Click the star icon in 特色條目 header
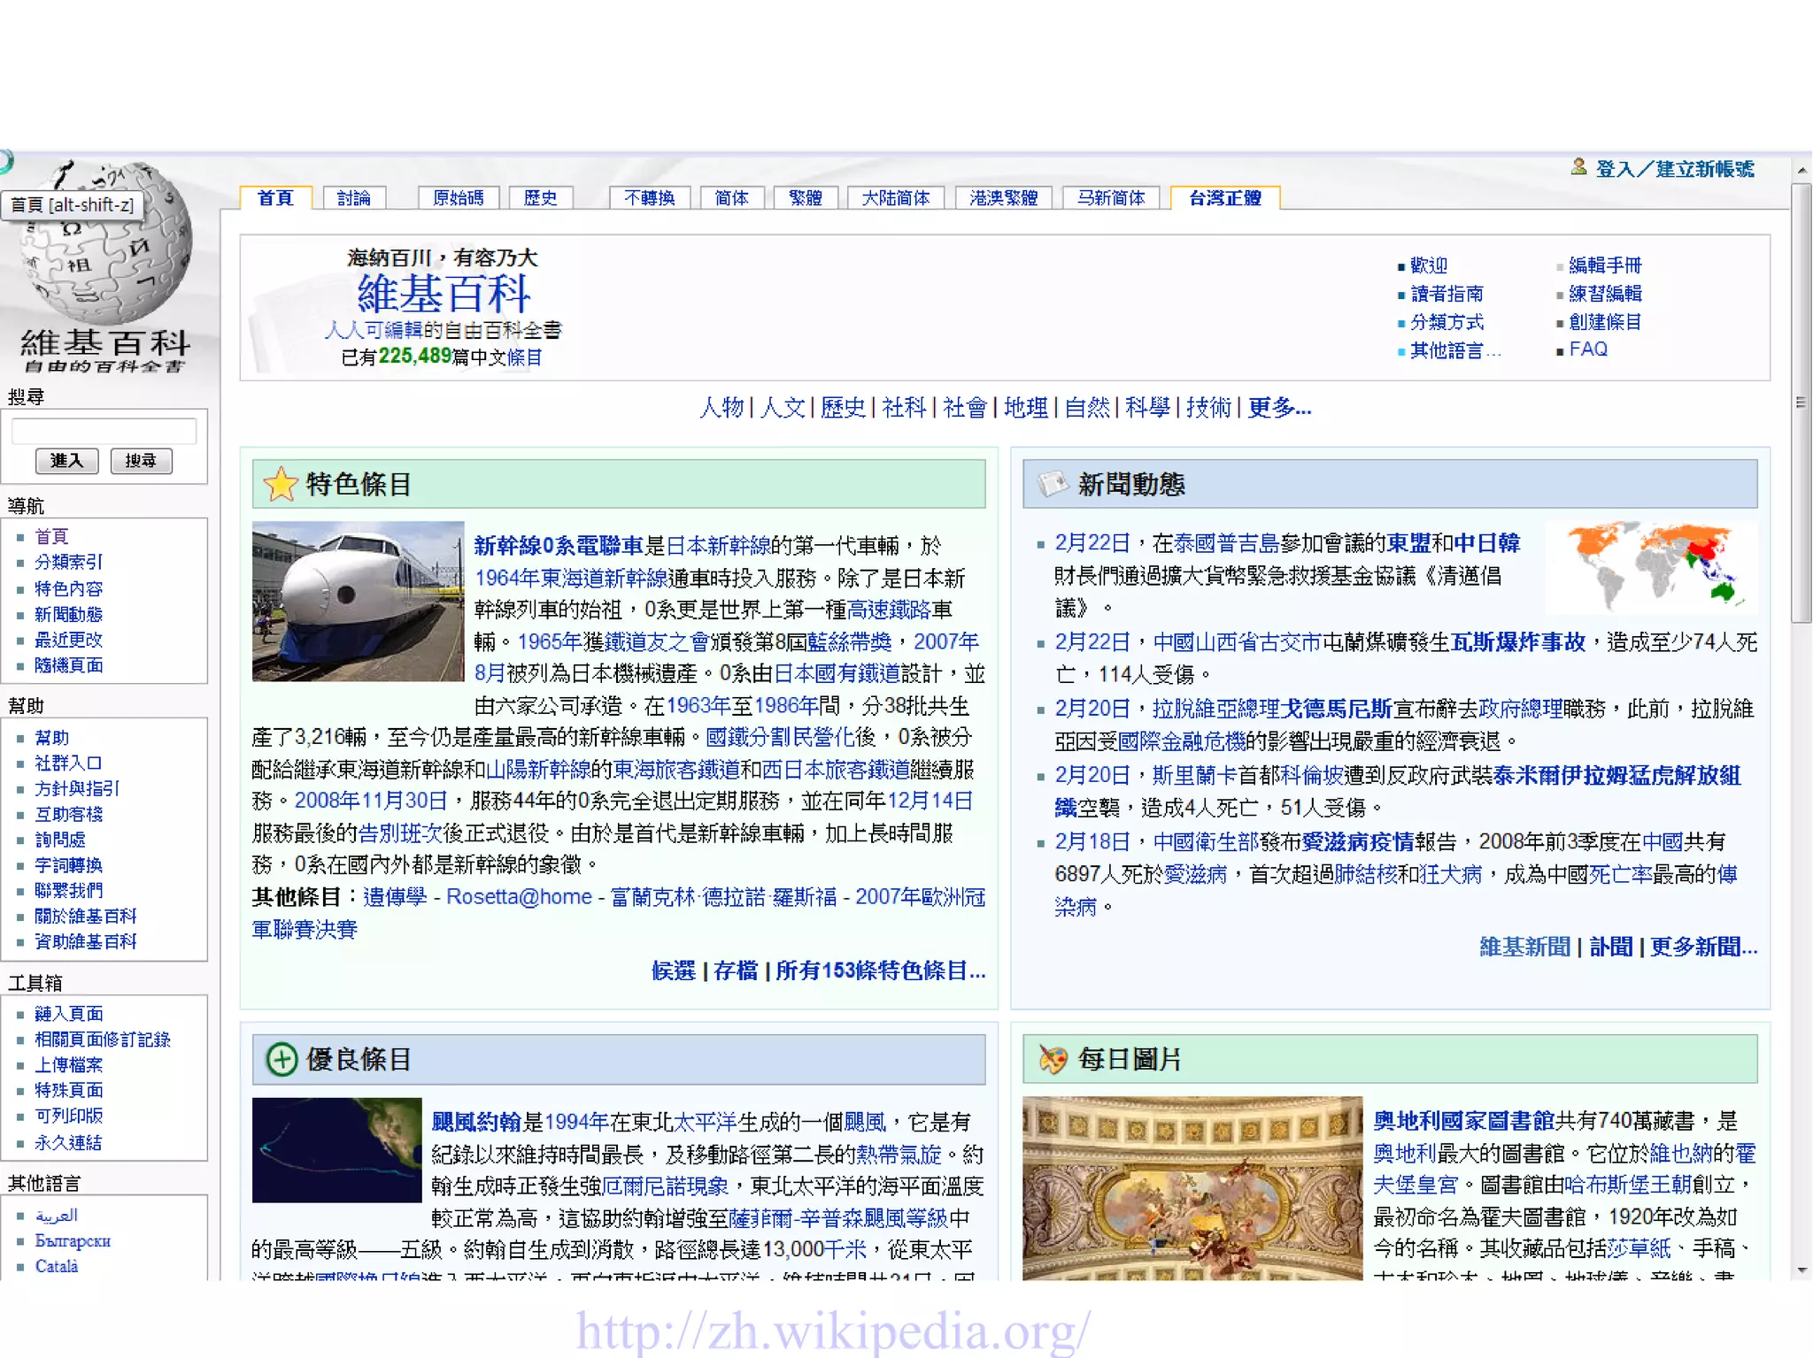 coord(281,484)
